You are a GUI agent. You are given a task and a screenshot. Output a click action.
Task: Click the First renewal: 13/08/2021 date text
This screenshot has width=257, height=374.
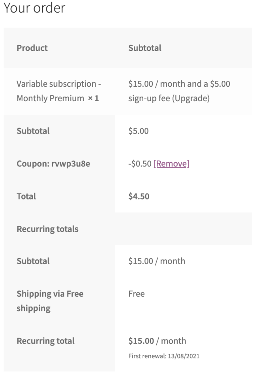[x=164, y=356]
